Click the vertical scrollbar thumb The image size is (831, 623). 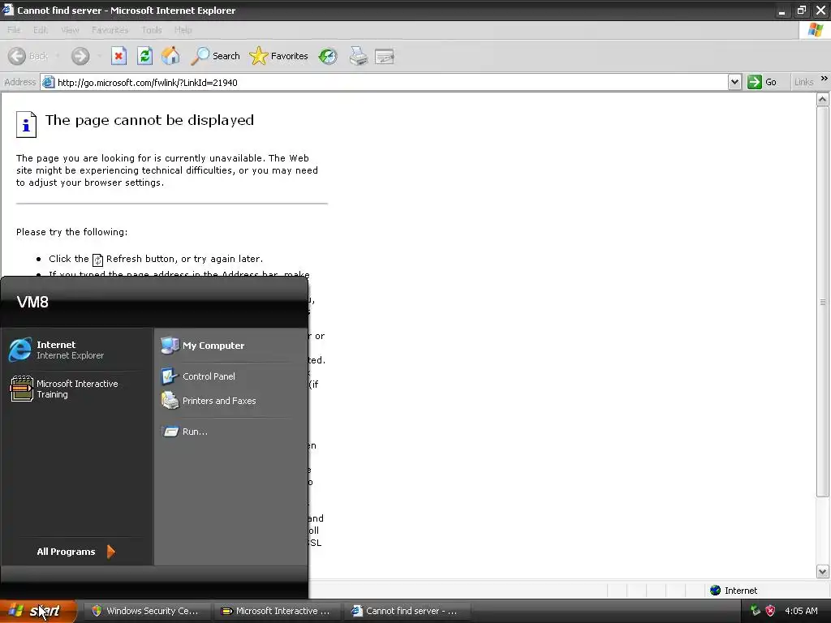pos(822,302)
